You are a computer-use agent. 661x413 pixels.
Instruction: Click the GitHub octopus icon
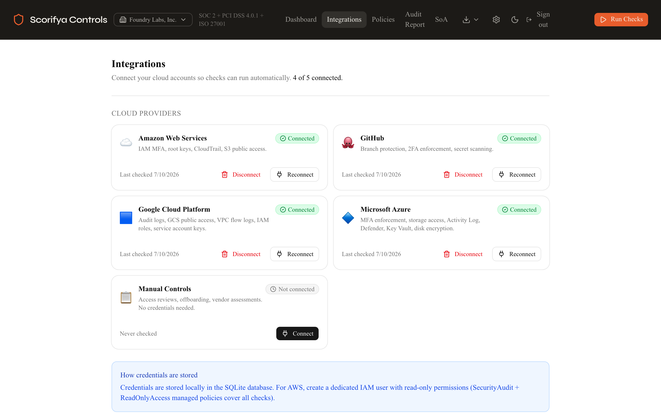(348, 142)
